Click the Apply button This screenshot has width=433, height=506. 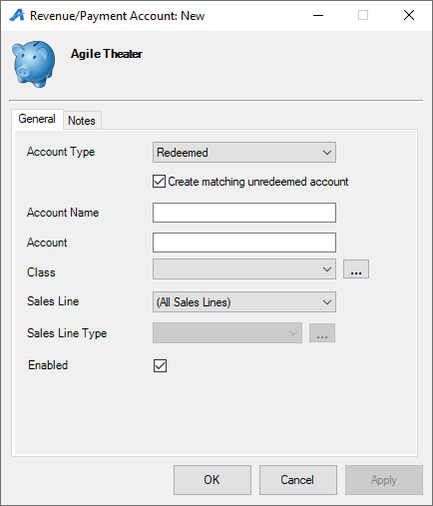pyautogui.click(x=384, y=480)
